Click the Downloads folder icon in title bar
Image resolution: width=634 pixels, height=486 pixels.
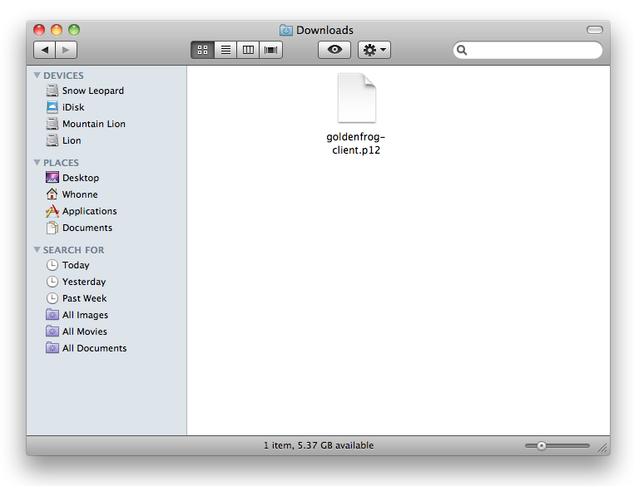[286, 30]
